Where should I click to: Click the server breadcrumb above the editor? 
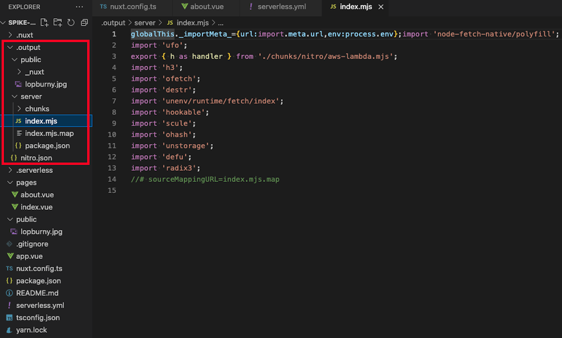tap(145, 23)
